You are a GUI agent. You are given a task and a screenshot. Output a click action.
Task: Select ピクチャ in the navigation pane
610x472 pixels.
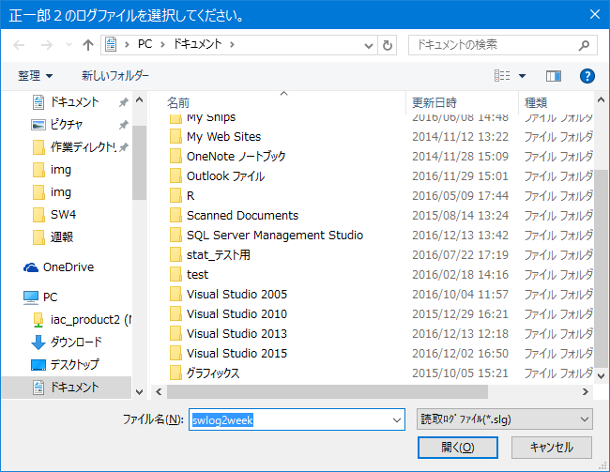[66, 125]
